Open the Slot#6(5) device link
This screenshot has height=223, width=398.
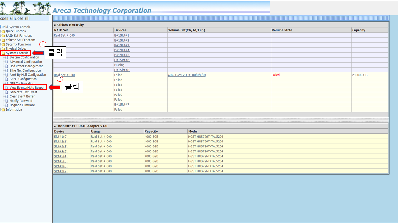(x=61, y=161)
